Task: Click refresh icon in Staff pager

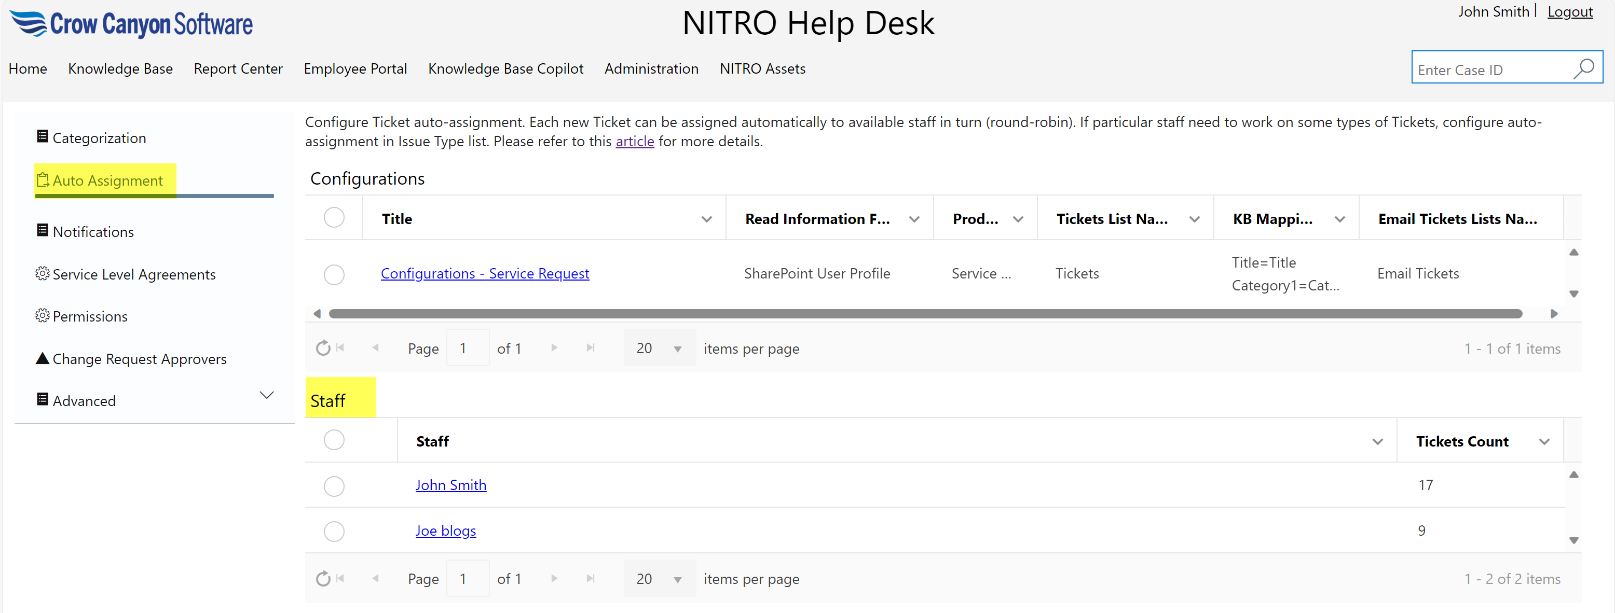Action: click(x=323, y=579)
